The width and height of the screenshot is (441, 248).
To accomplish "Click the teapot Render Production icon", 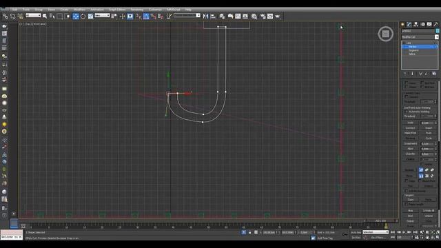I will (x=278, y=17).
